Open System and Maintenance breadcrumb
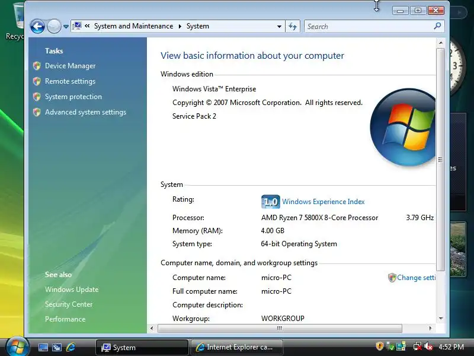 coord(133,26)
